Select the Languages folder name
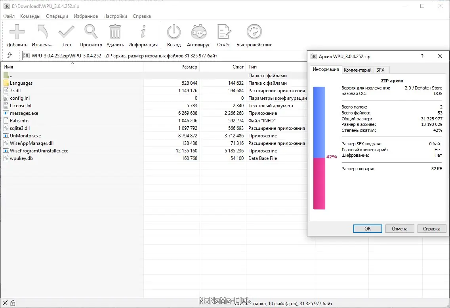450x308 pixels. coord(21,83)
